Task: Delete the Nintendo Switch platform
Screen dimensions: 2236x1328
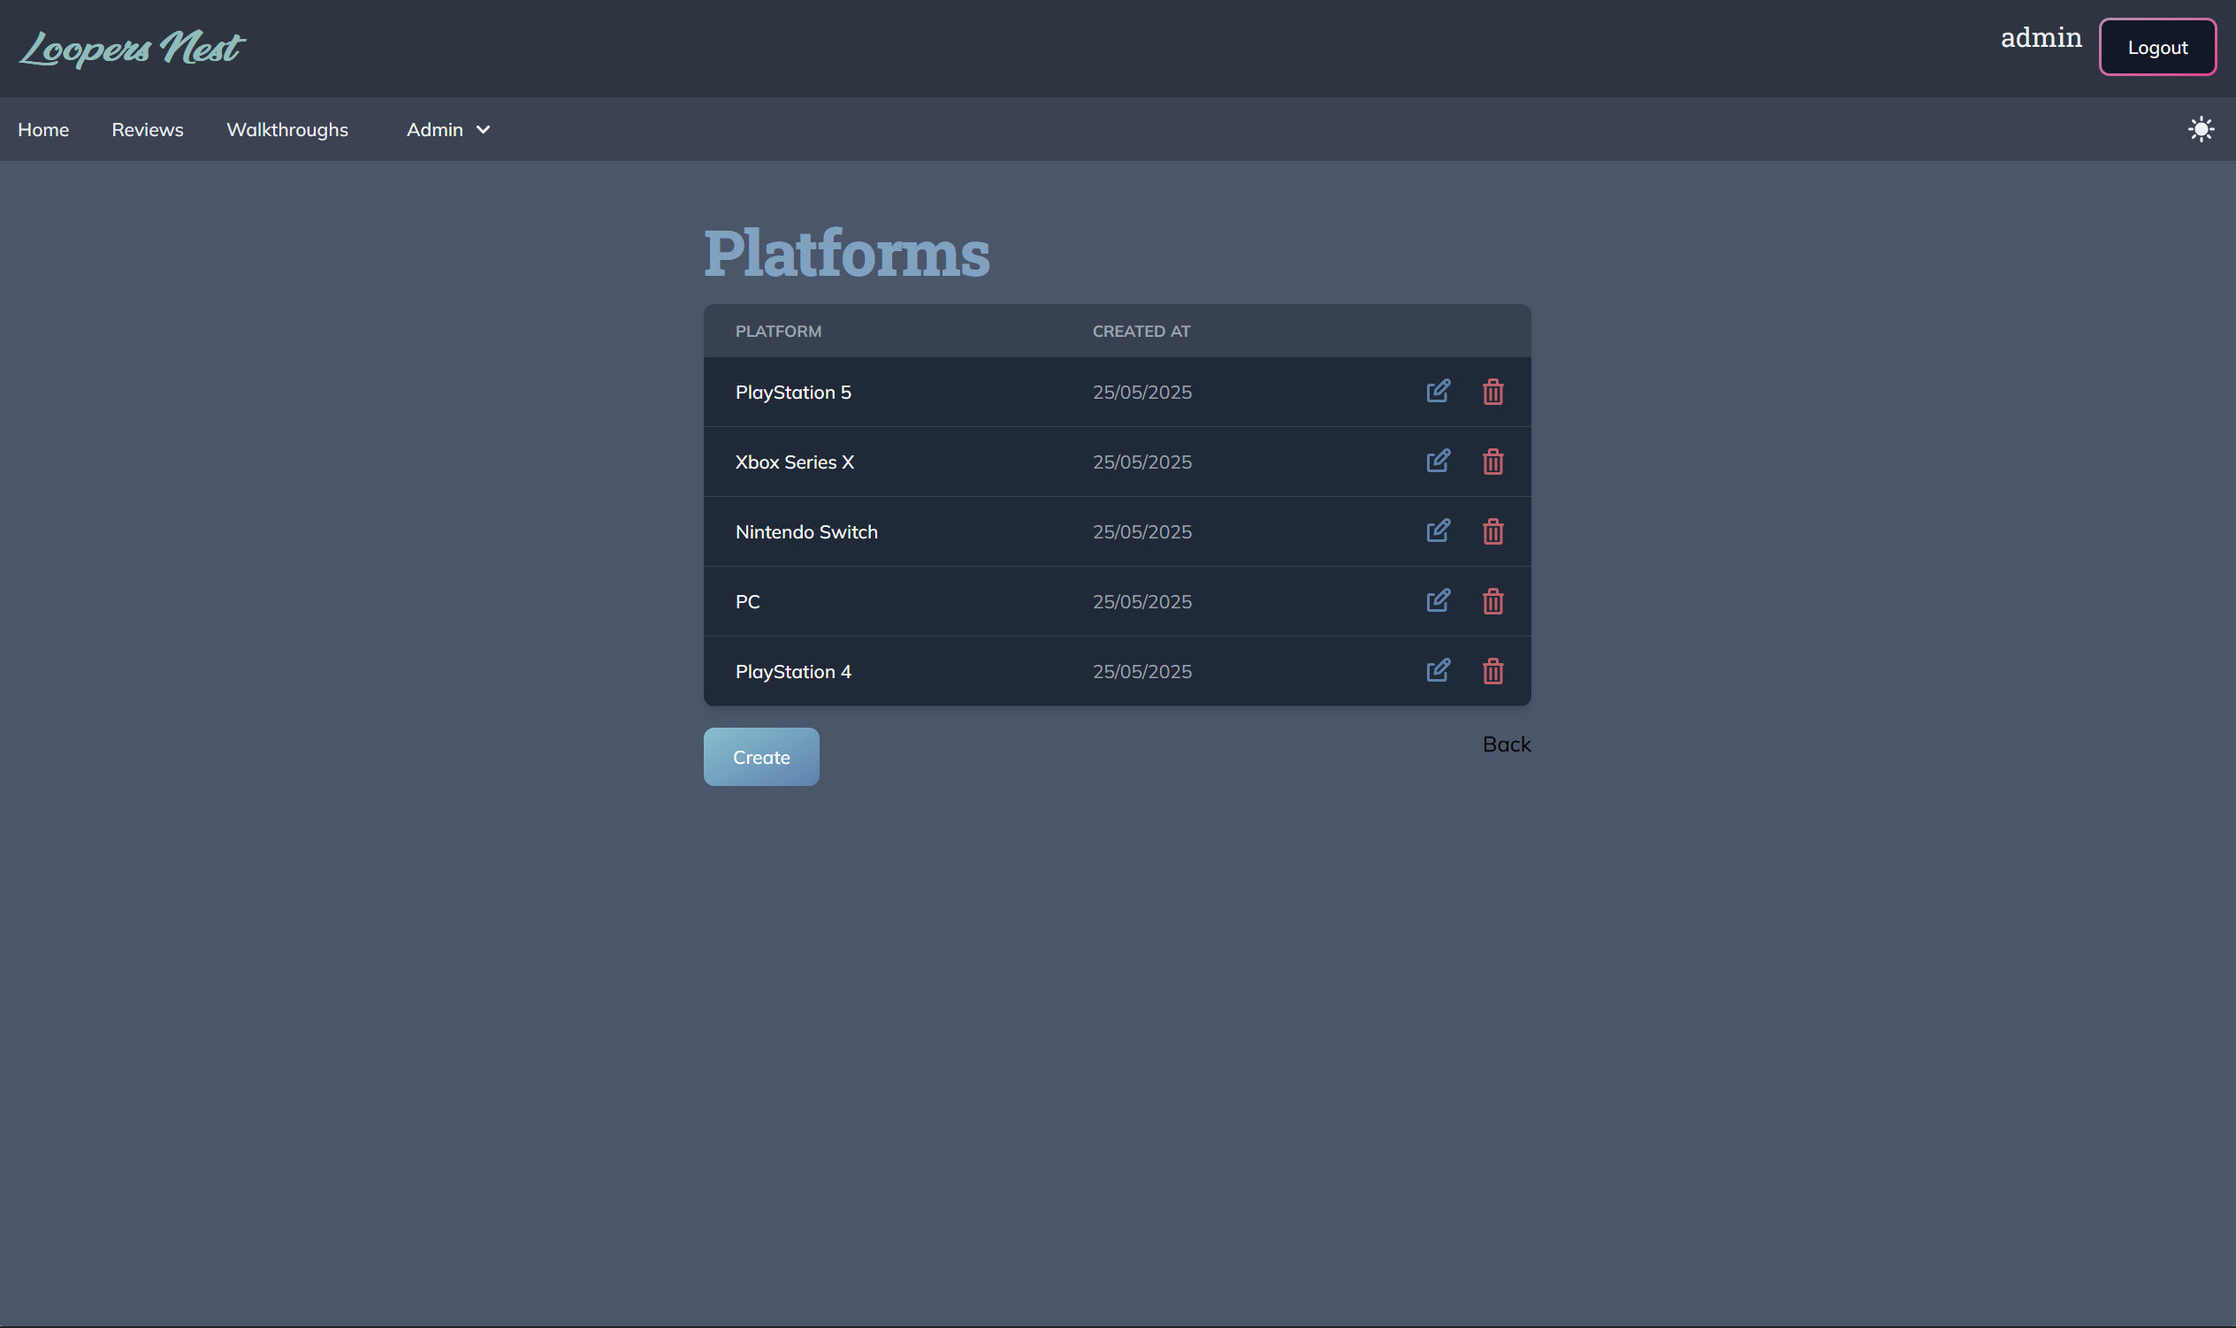Action: (1492, 530)
